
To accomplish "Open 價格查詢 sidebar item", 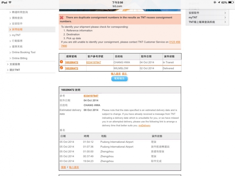I will point(17,18).
